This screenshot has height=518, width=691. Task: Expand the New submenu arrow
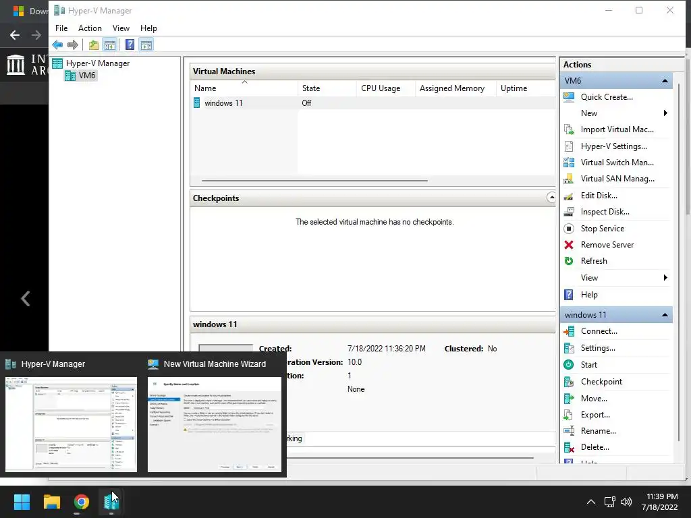click(665, 113)
